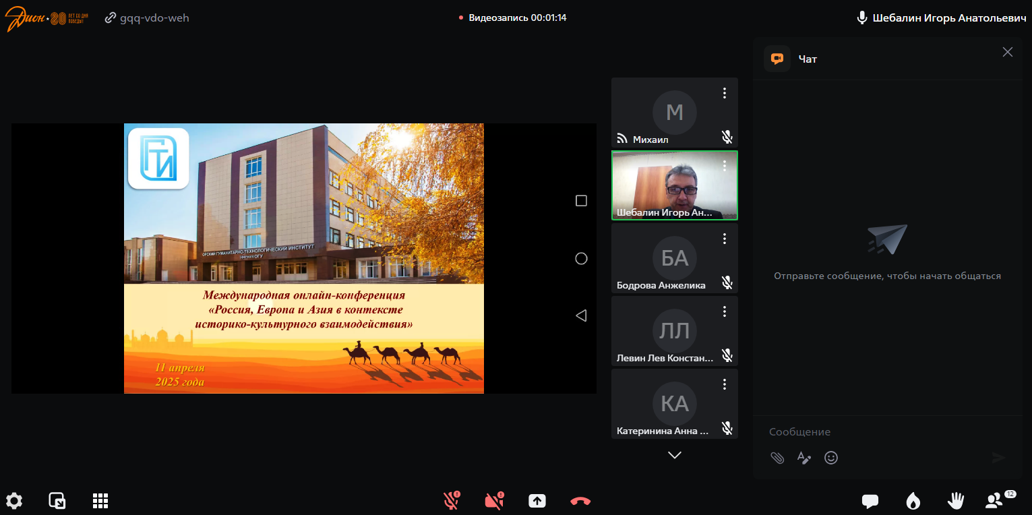Image resolution: width=1032 pixels, height=515 pixels.
Task: Copy the meeting link gqq-vdo-weh
Action: coord(147,18)
